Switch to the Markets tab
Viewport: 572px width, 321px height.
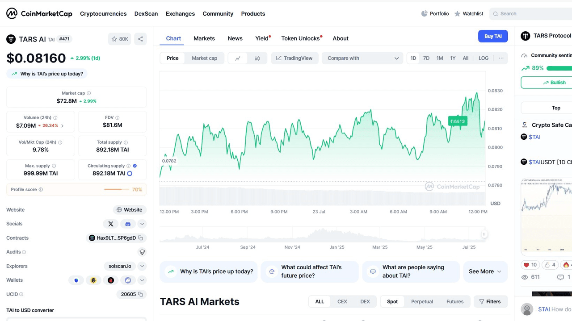pyautogui.click(x=204, y=38)
